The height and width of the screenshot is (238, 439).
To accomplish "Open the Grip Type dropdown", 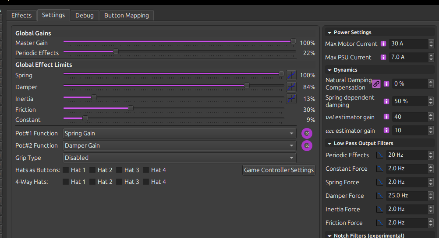I will tap(180, 158).
